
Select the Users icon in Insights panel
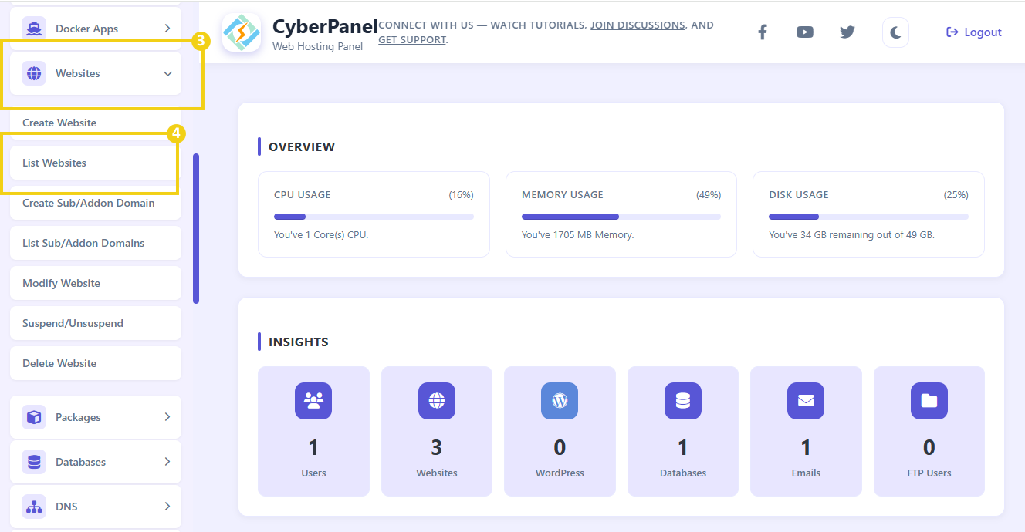click(x=313, y=400)
